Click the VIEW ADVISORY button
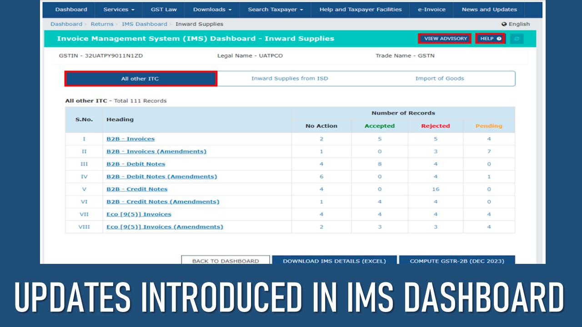Image resolution: width=582 pixels, height=327 pixels. (x=446, y=39)
